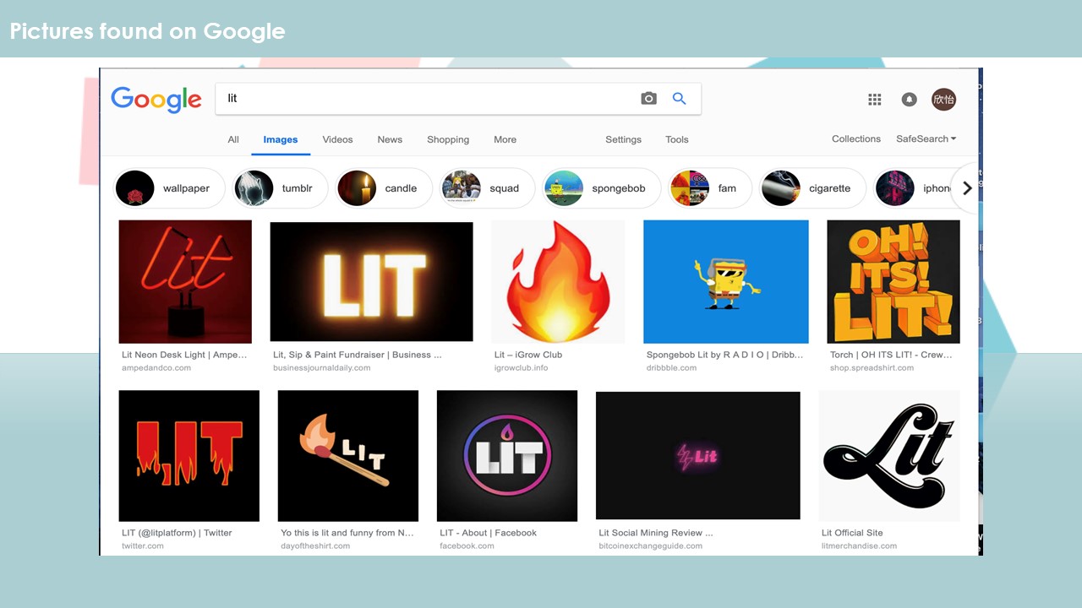Click the Google logo
This screenshot has height=608, width=1082.
tap(156, 100)
